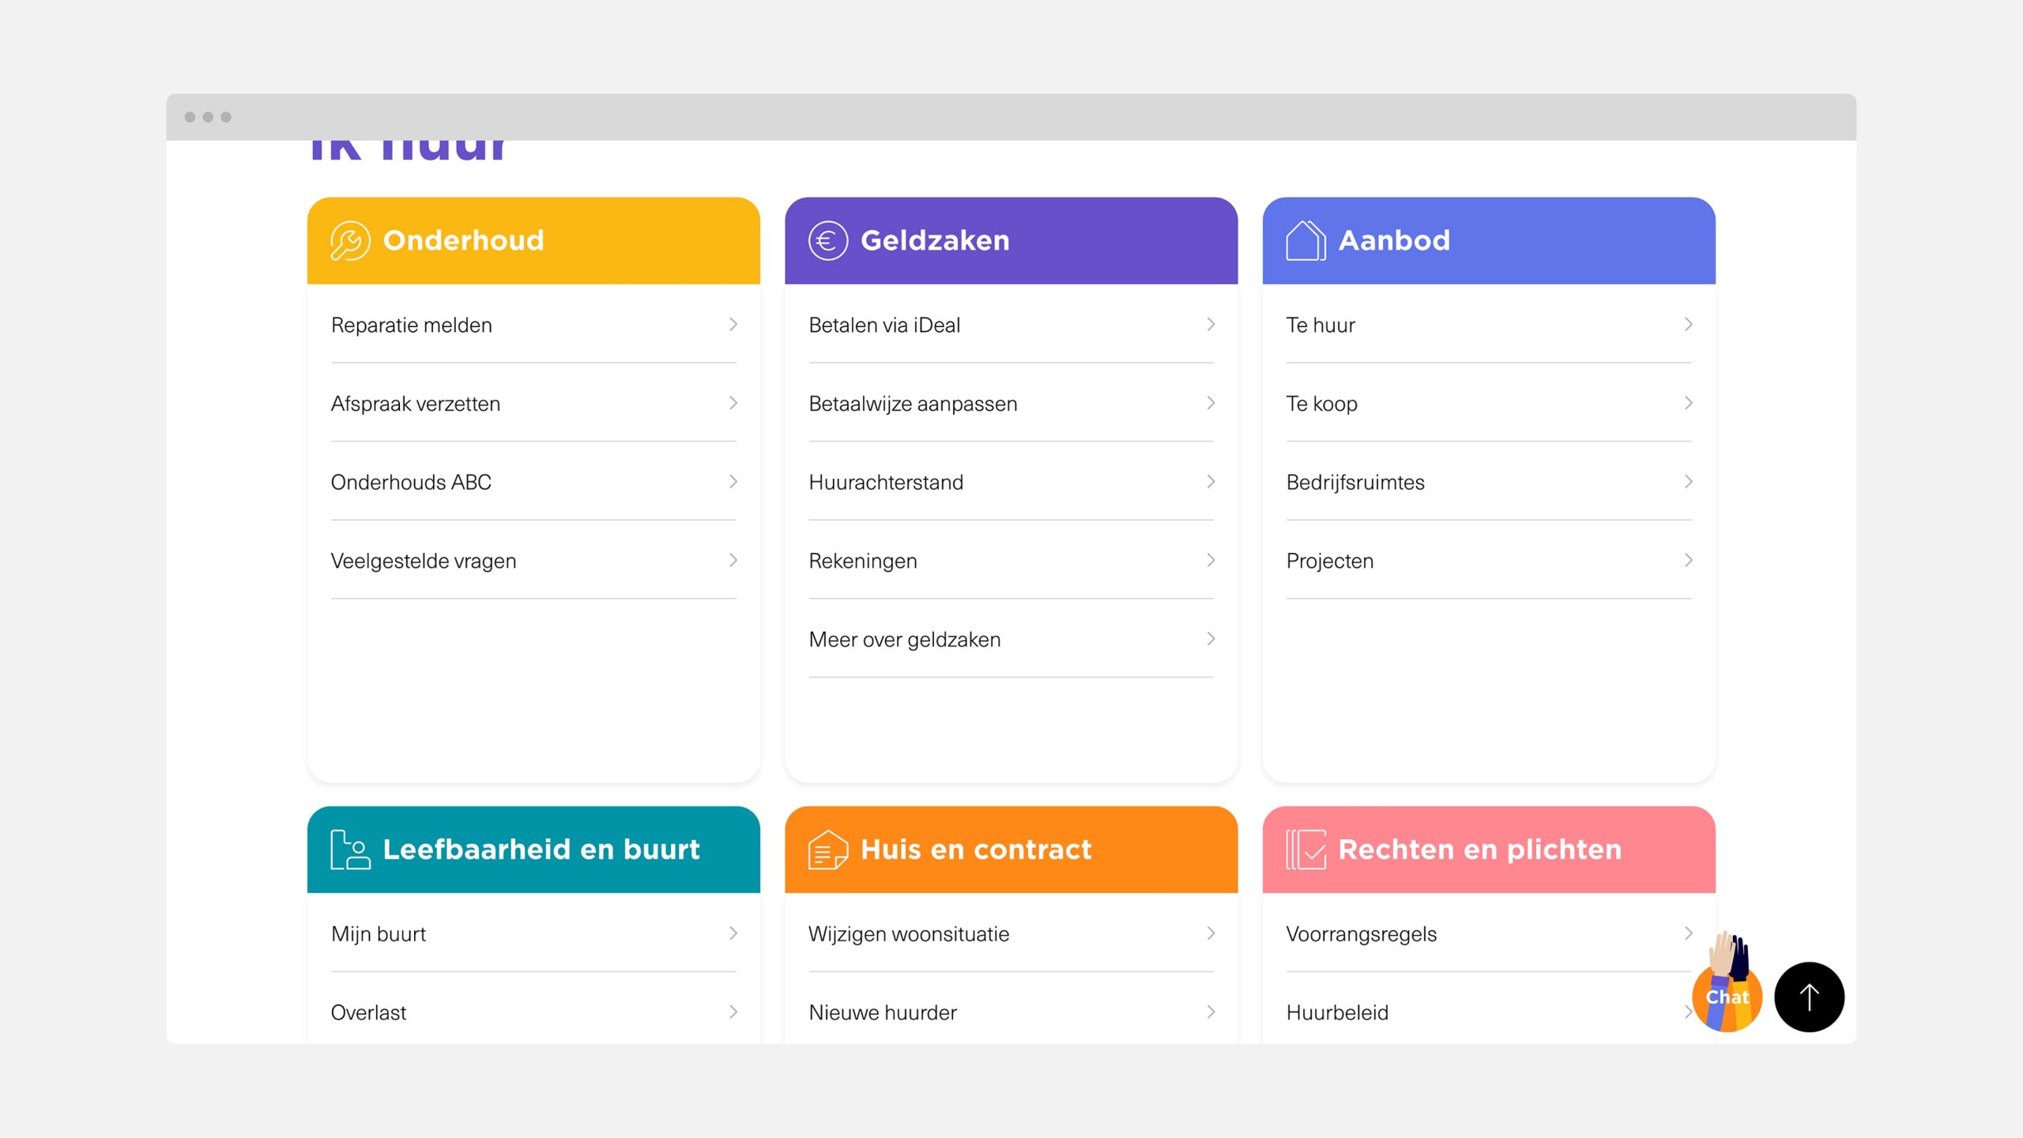2023x1138 pixels.
Task: Click the Geldzaken heading text
Action: (935, 240)
